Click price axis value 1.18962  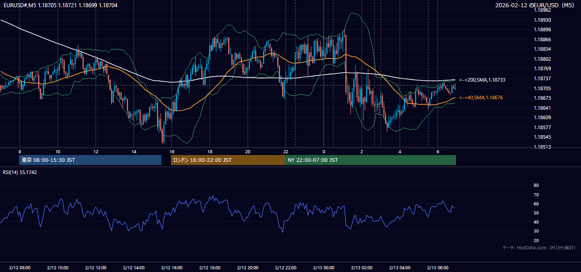[542, 10]
